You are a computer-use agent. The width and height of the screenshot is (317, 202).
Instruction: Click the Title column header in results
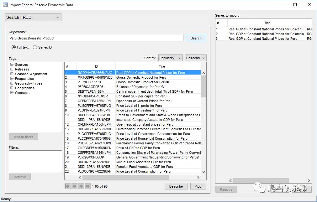pyautogui.click(x=159, y=66)
